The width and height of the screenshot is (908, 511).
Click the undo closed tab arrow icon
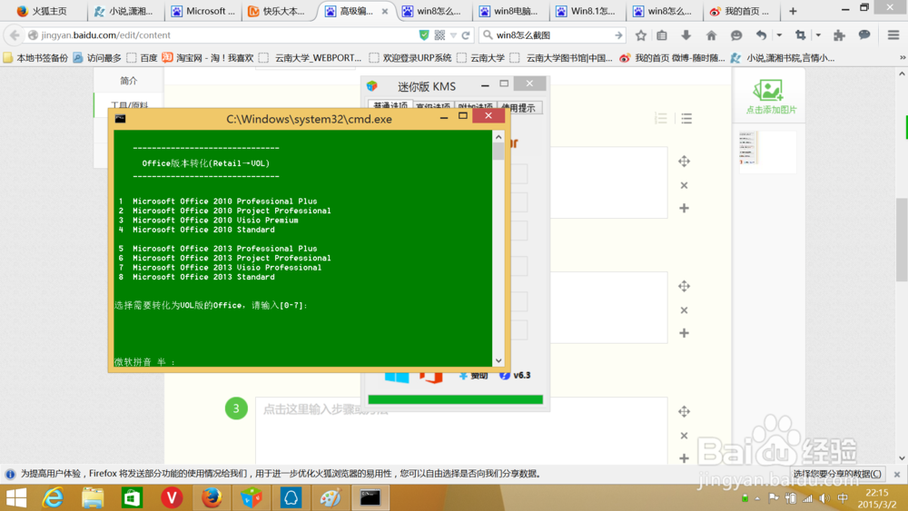(x=761, y=35)
